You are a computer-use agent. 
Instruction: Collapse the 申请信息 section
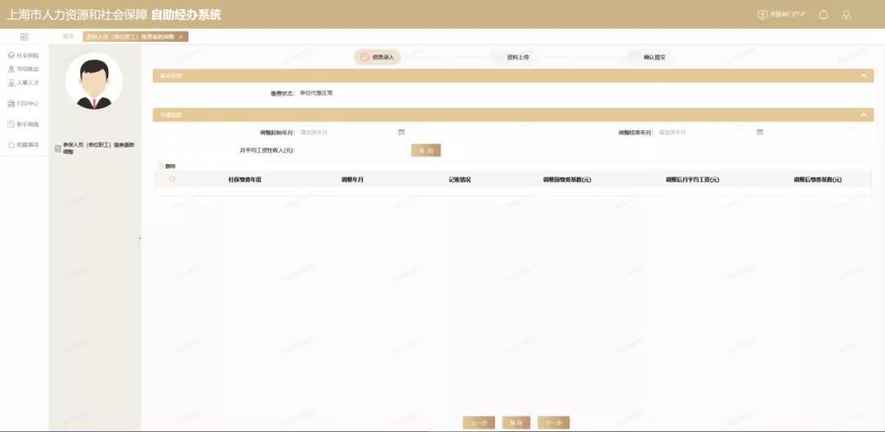tap(863, 116)
